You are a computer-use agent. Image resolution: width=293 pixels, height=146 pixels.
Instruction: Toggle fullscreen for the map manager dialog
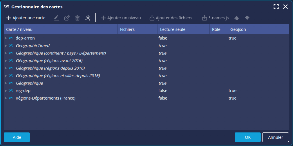click(x=276, y=7)
